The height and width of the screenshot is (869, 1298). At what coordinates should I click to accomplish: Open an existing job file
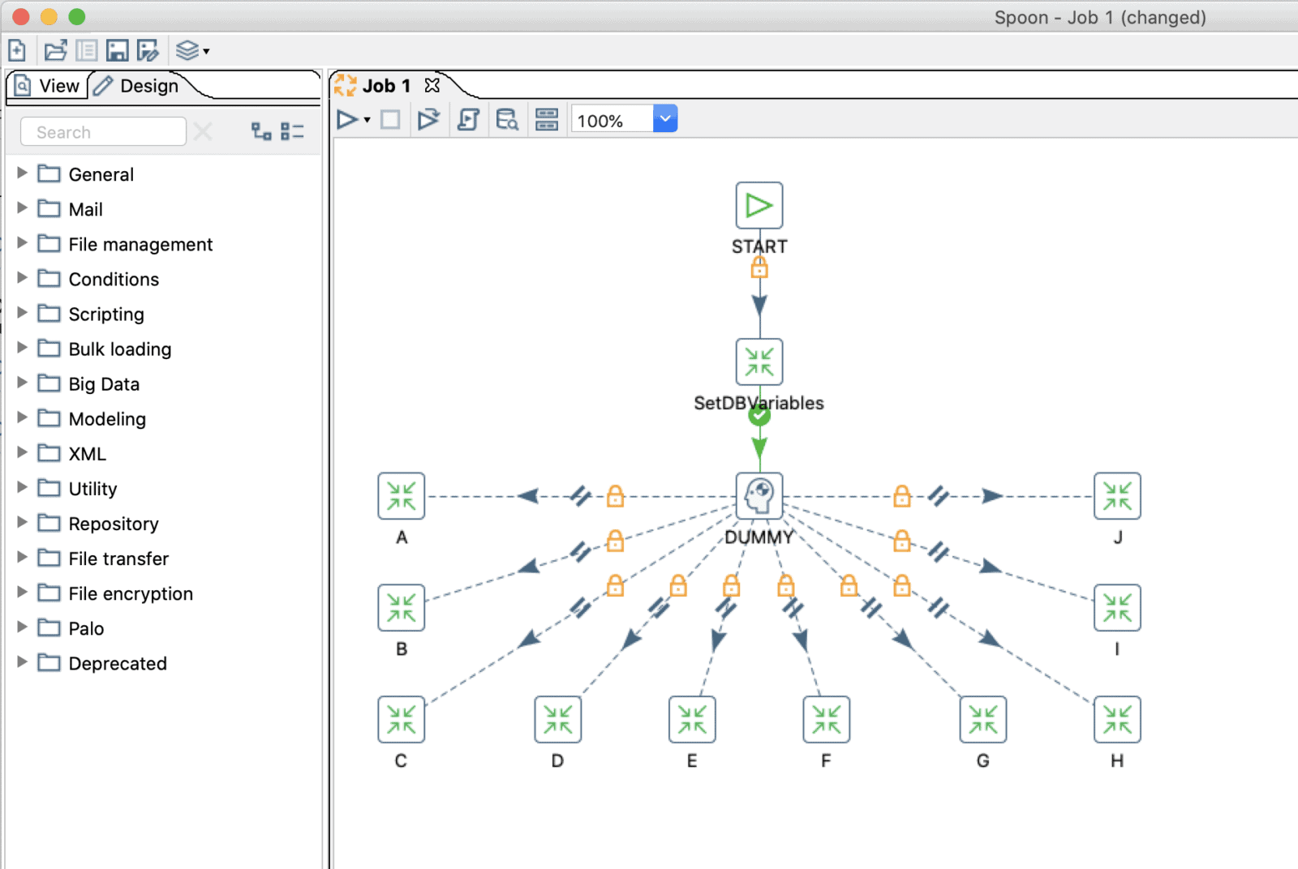pos(55,49)
